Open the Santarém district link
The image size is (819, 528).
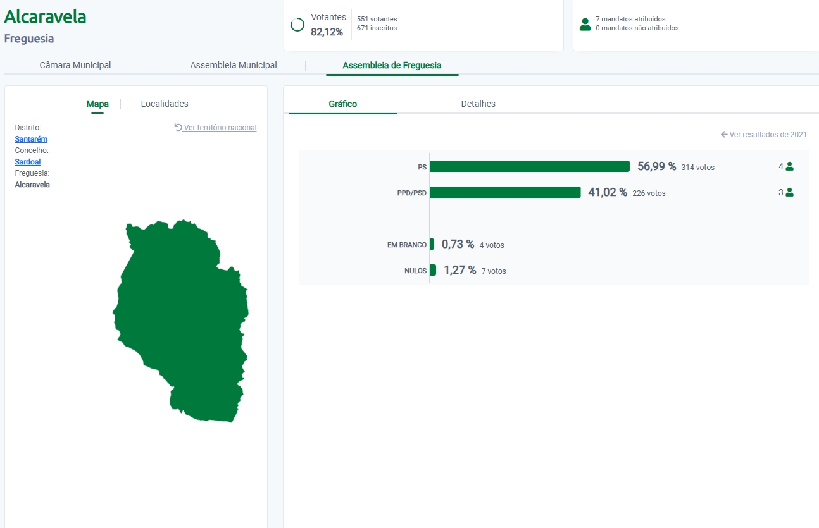31,139
